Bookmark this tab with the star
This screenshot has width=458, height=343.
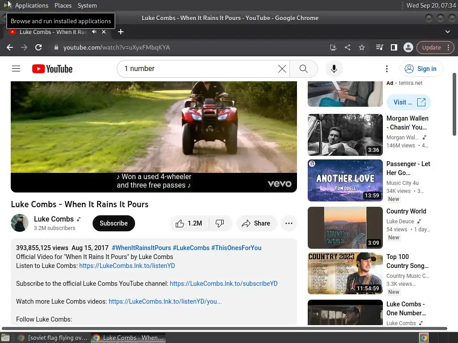tap(361, 47)
